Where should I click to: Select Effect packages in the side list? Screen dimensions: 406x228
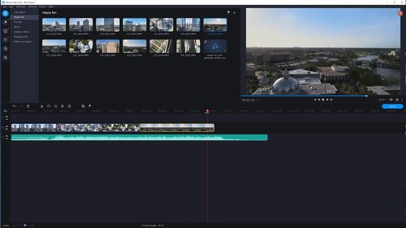[23, 42]
